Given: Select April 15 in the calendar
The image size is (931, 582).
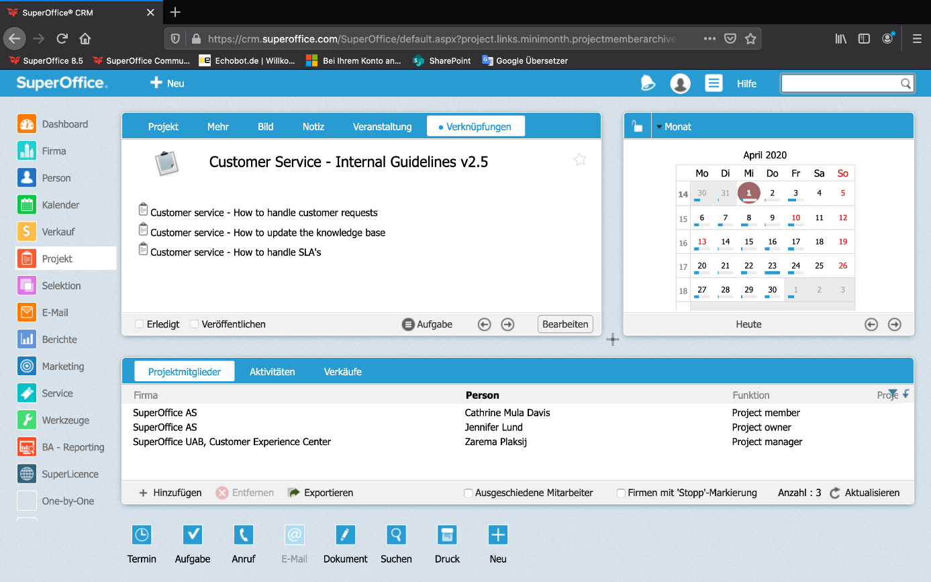Looking at the screenshot, I should (748, 241).
